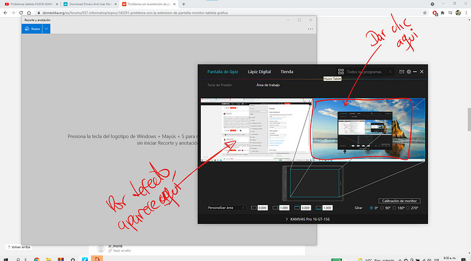Select the Tecla de Presión sub-tab
This screenshot has width=471, height=261.
pos(220,85)
